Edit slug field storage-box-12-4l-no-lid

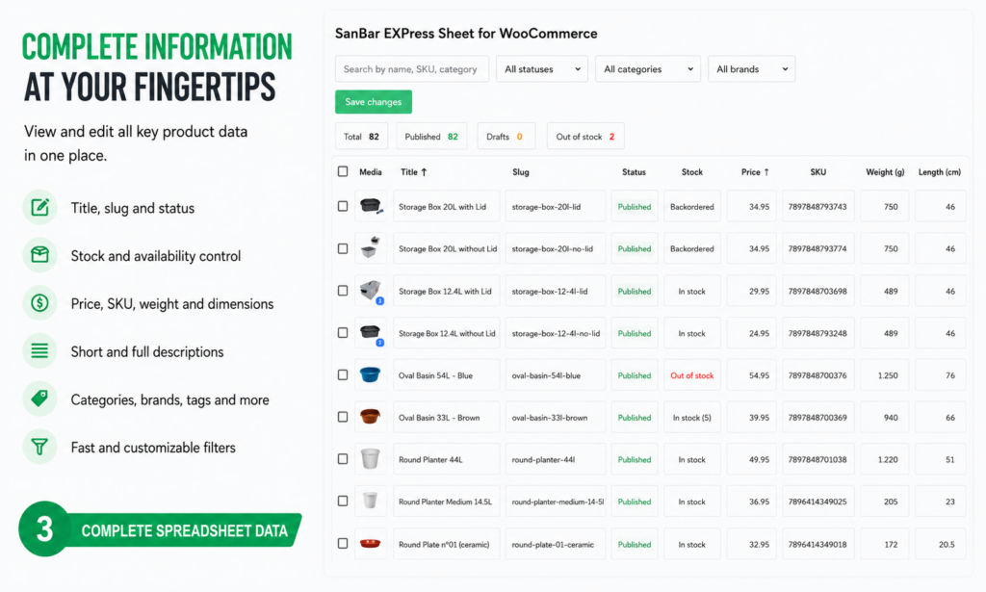556,333
